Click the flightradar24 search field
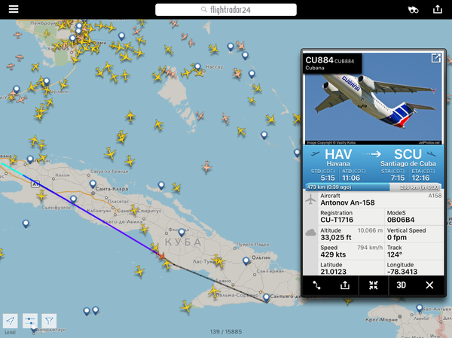The height and width of the screenshot is (338, 452). [226, 10]
